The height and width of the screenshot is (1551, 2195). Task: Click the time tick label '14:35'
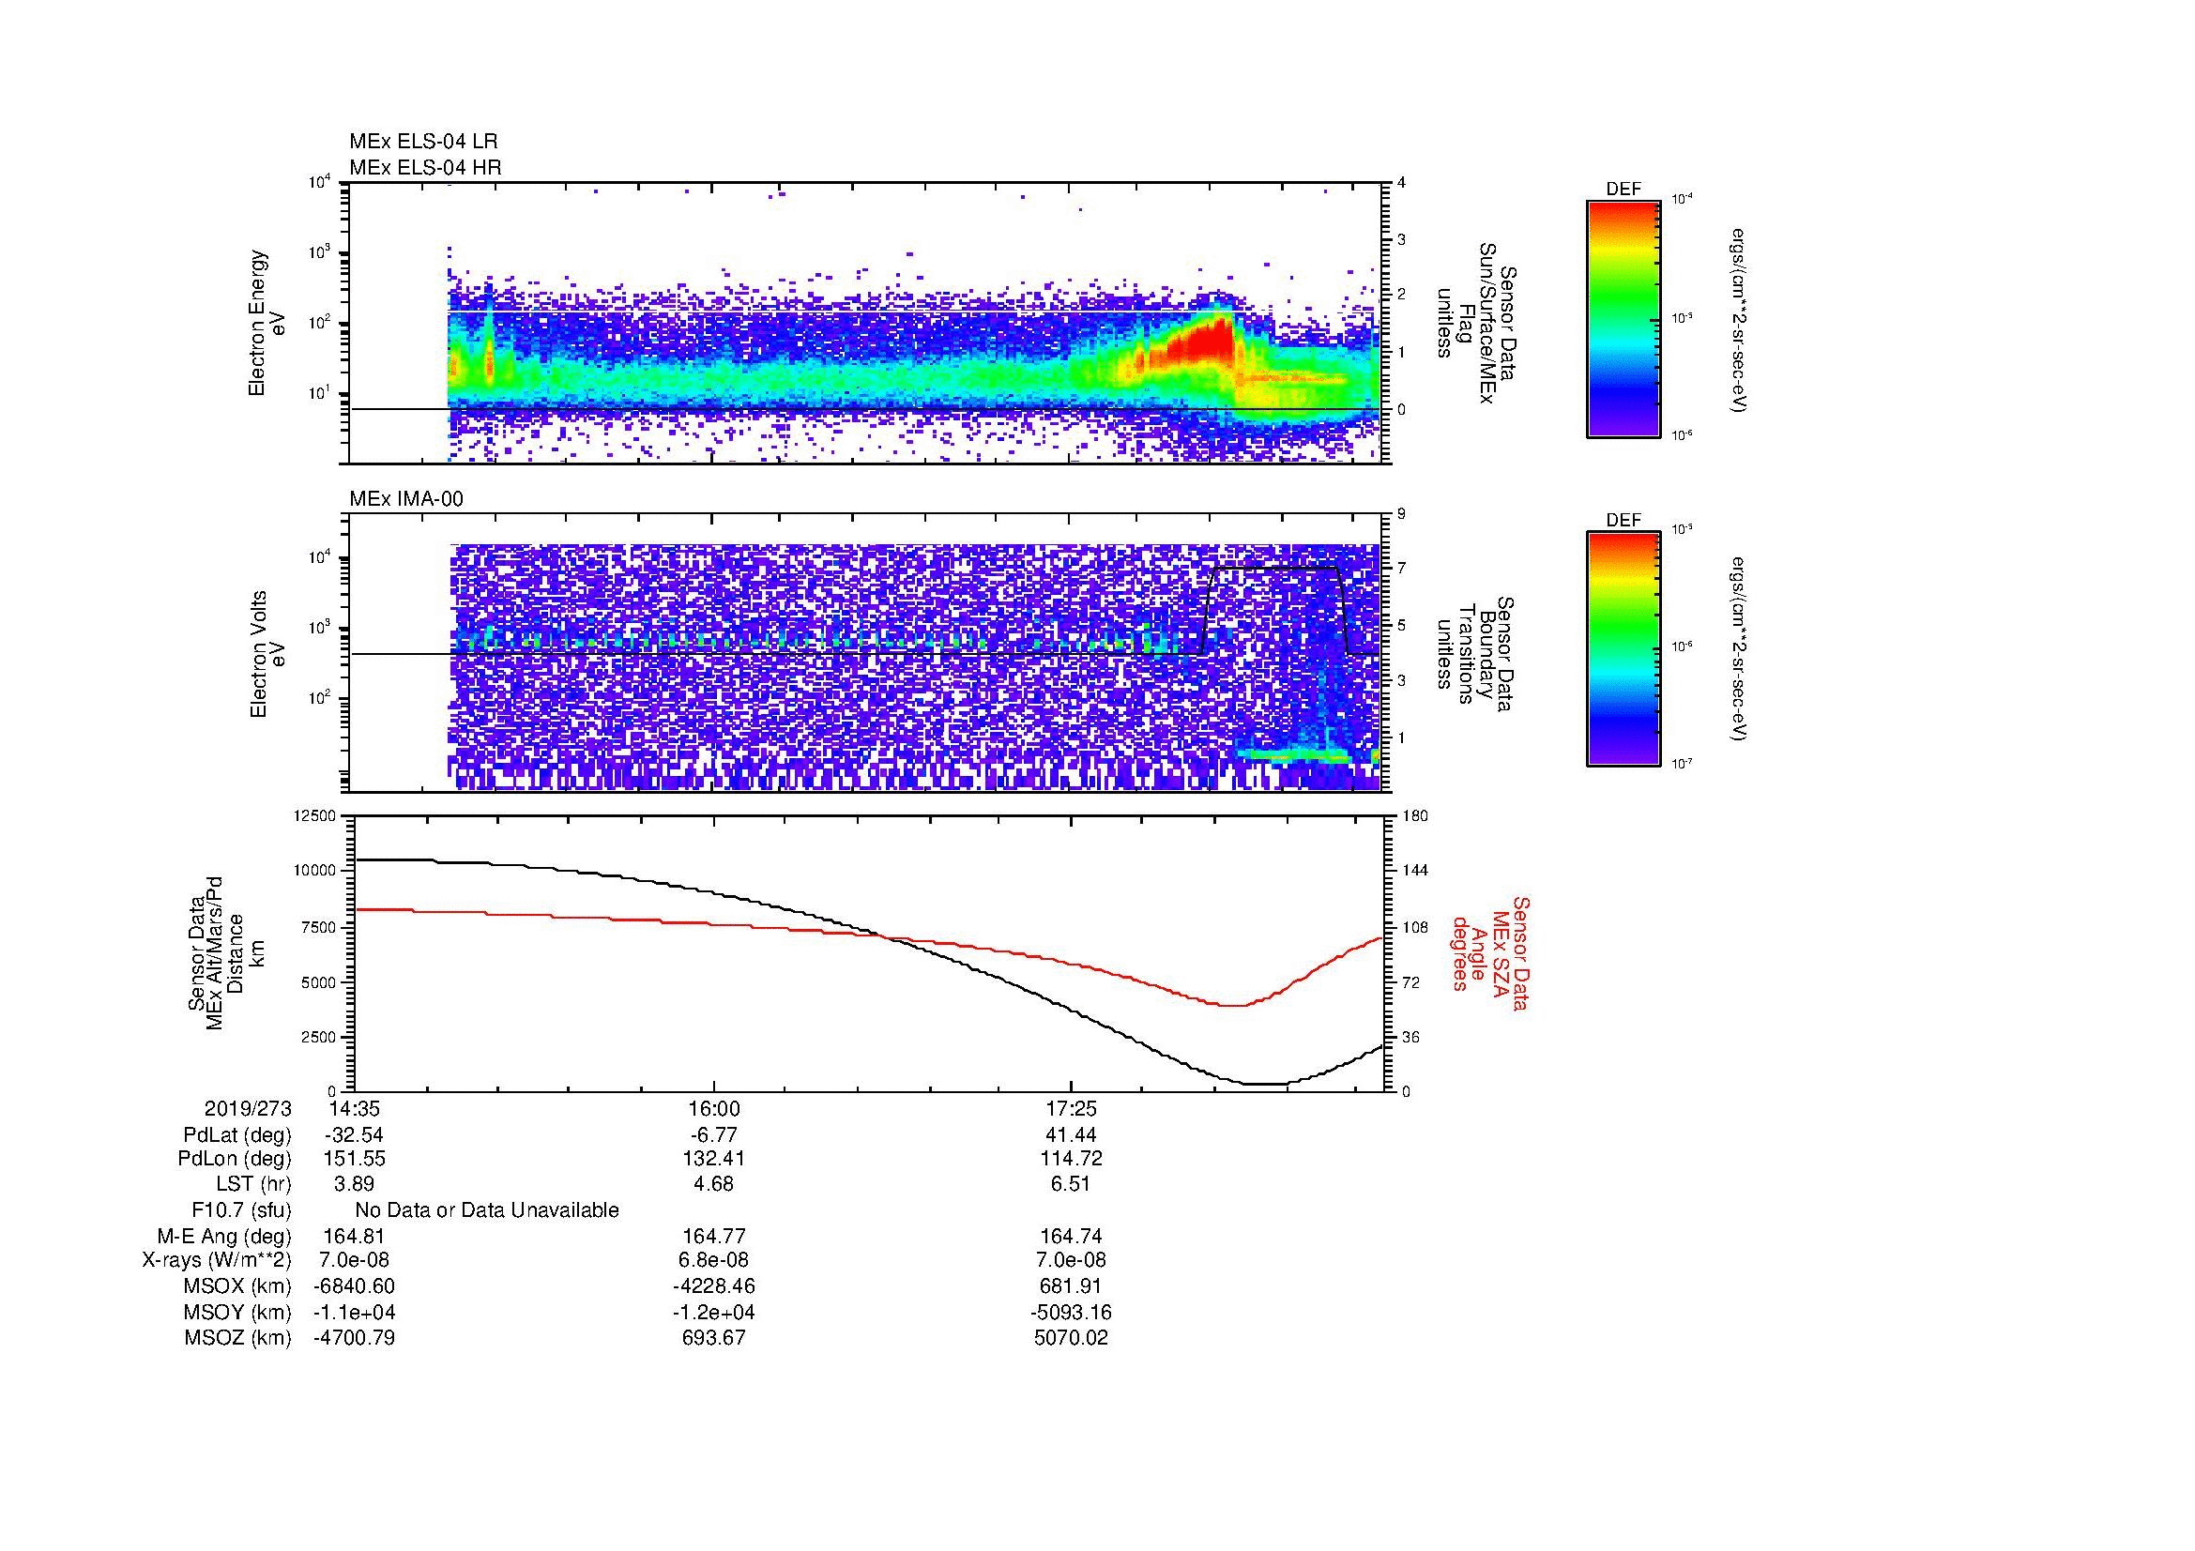(x=354, y=1108)
